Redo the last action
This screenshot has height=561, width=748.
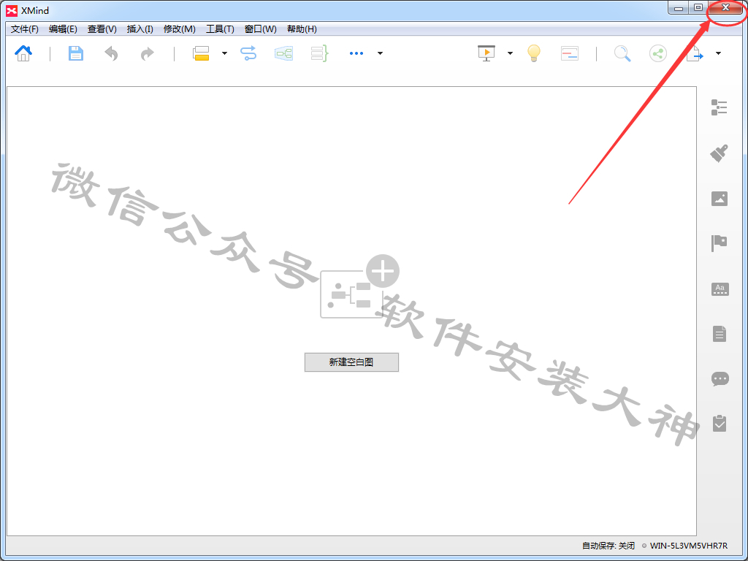148,53
